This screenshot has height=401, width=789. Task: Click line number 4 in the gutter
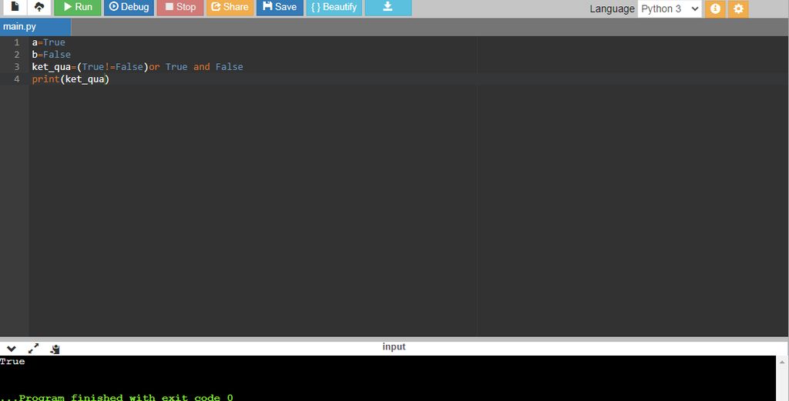coord(17,79)
